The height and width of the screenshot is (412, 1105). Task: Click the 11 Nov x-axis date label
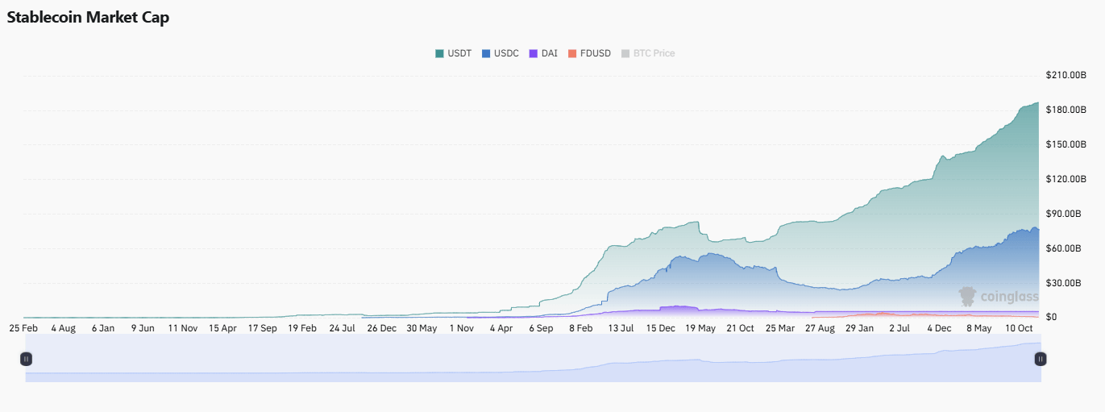(183, 328)
